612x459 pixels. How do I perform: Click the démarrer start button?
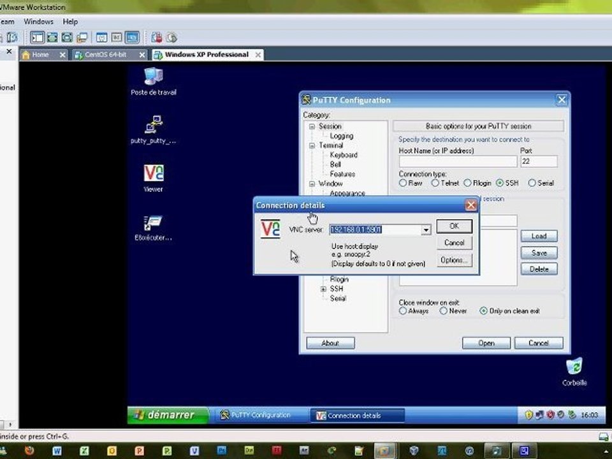tap(168, 415)
